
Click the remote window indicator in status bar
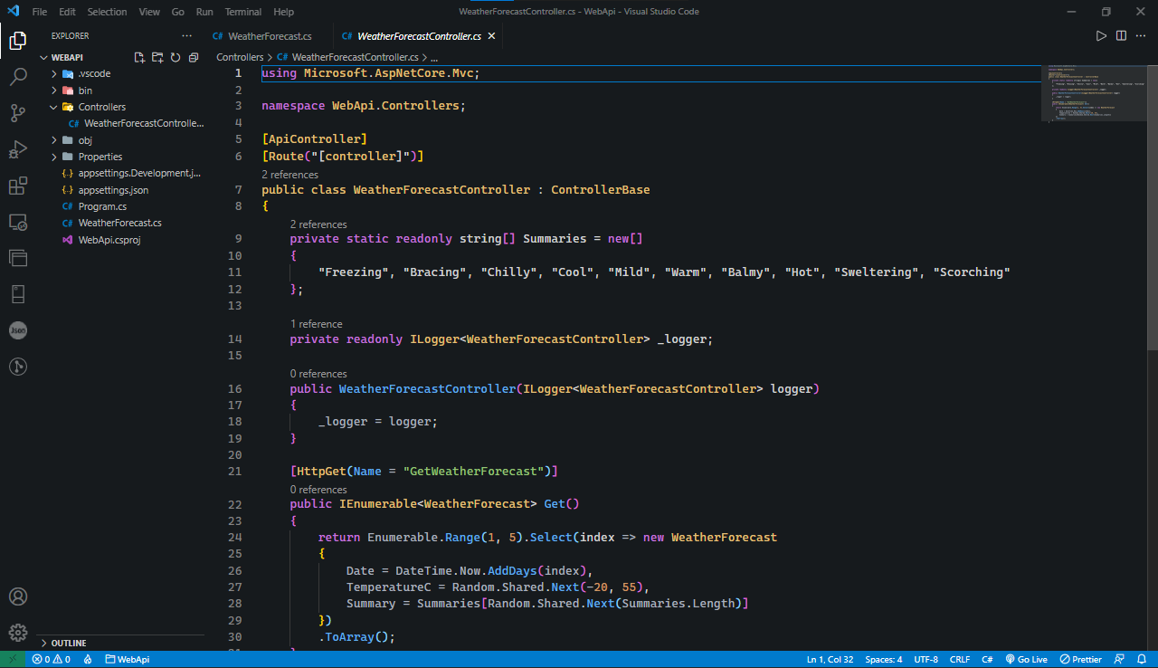(x=13, y=659)
